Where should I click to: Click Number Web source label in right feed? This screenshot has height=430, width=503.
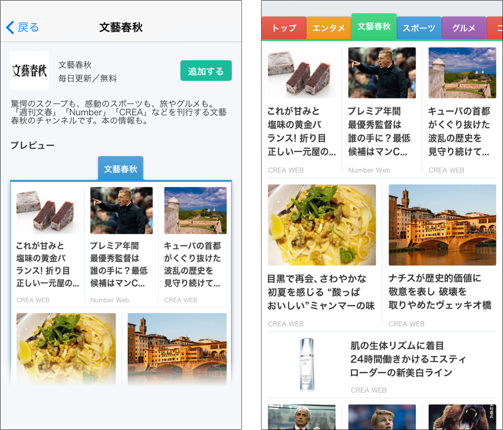pyautogui.click(x=369, y=170)
